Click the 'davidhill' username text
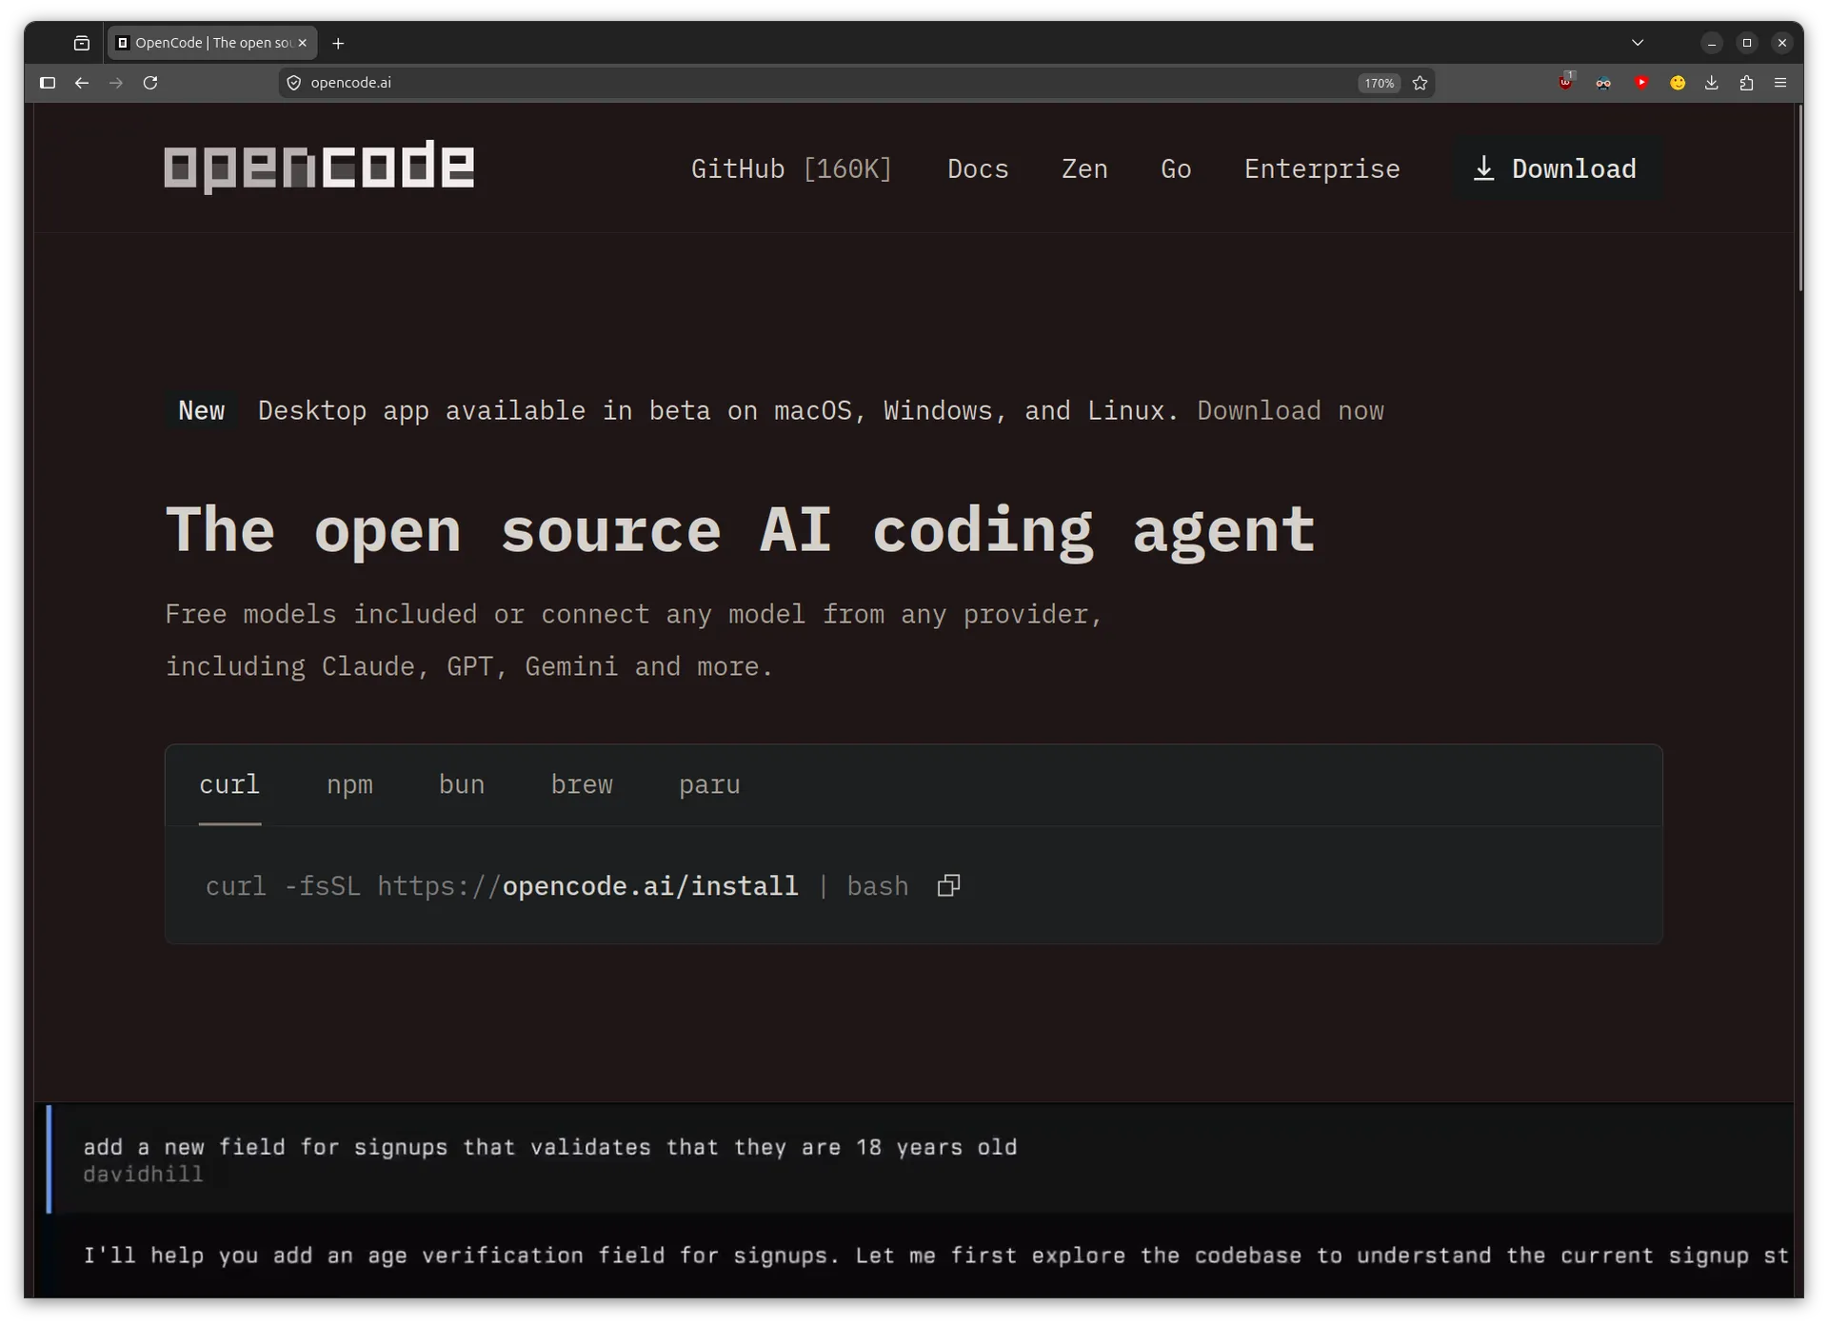1828x1325 pixels. click(x=143, y=1175)
